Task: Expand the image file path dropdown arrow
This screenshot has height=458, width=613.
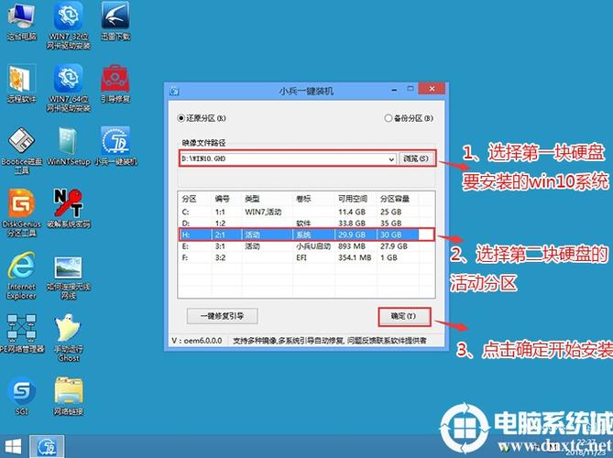Action: point(391,159)
